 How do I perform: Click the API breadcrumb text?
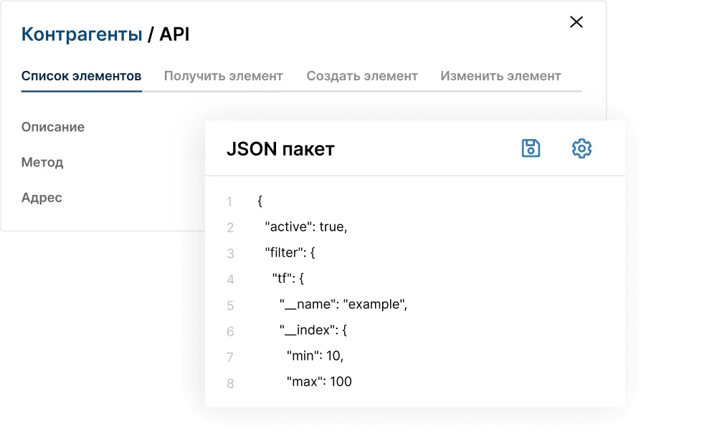[x=174, y=34]
